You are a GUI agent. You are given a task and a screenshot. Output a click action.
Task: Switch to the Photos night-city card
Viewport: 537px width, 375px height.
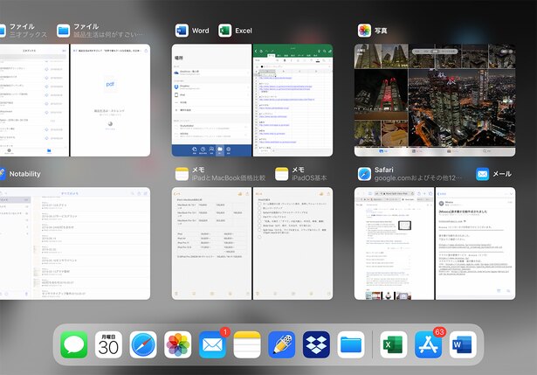pos(435,101)
